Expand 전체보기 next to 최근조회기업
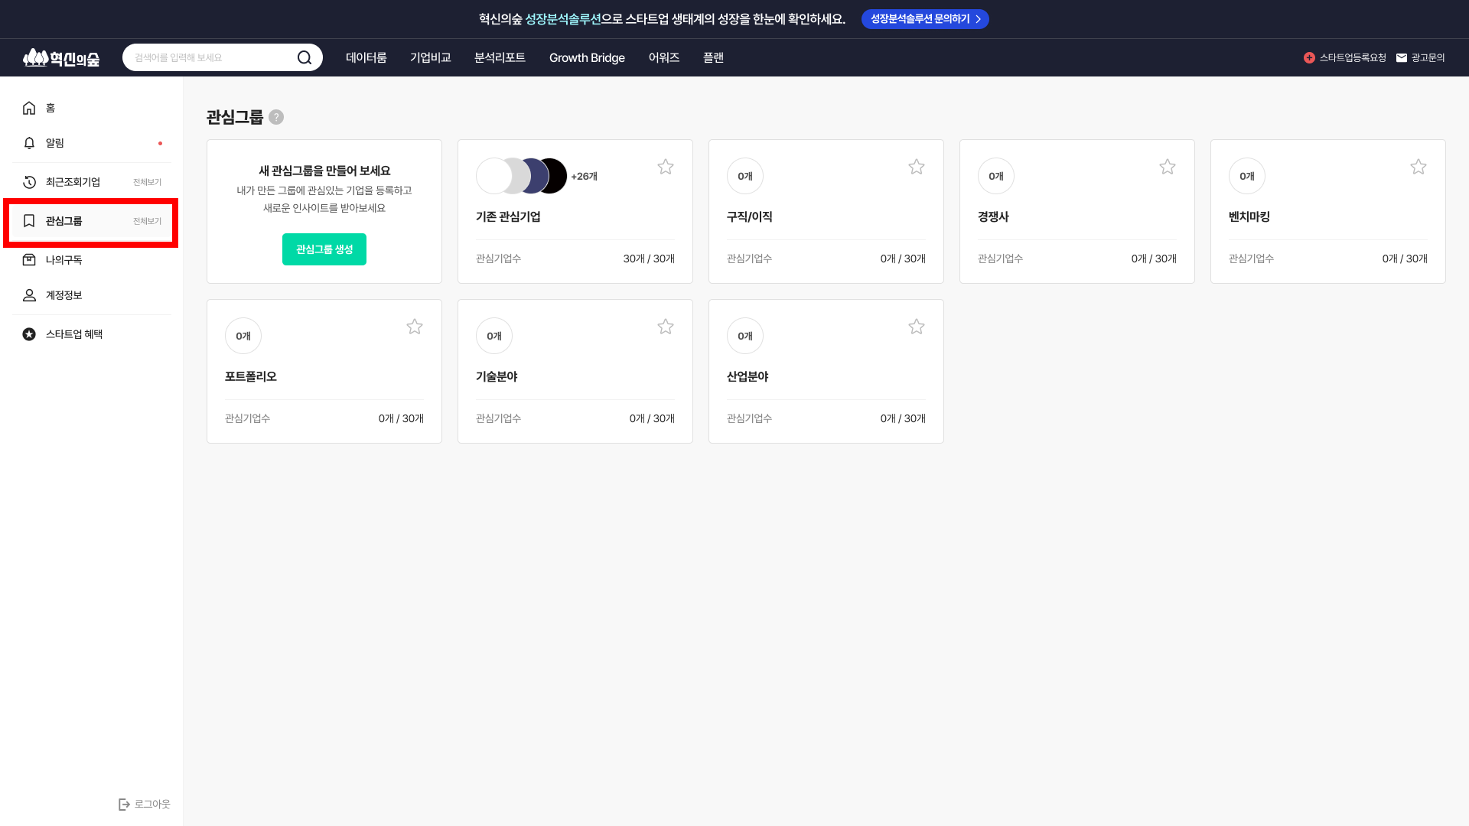1469x826 pixels. [x=147, y=183]
